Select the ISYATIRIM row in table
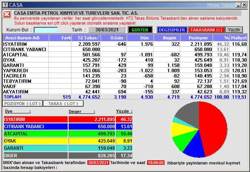Screen dimensions: 250x172 point(125,44)
